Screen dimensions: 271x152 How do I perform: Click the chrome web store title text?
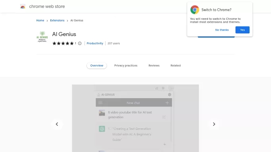47,7
